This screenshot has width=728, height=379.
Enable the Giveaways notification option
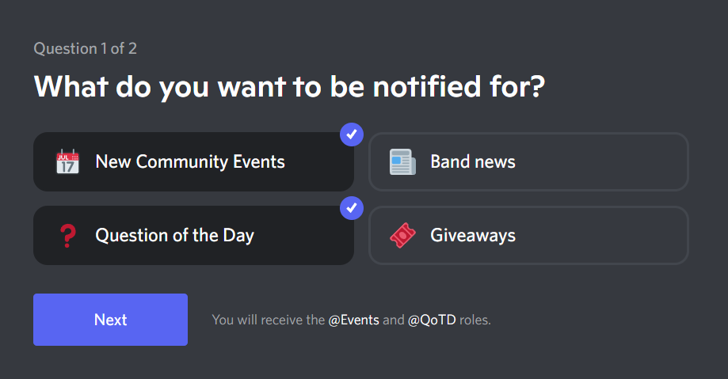[528, 236]
